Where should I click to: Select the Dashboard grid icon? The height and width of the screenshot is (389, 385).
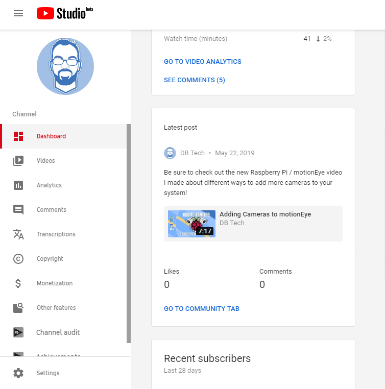(x=18, y=136)
